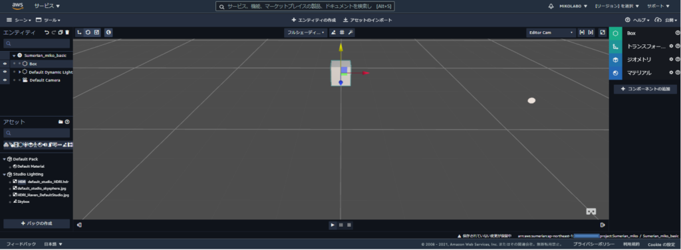Click the undo arrow in the entity panel
This screenshot has height=250, width=681.
click(47, 32)
